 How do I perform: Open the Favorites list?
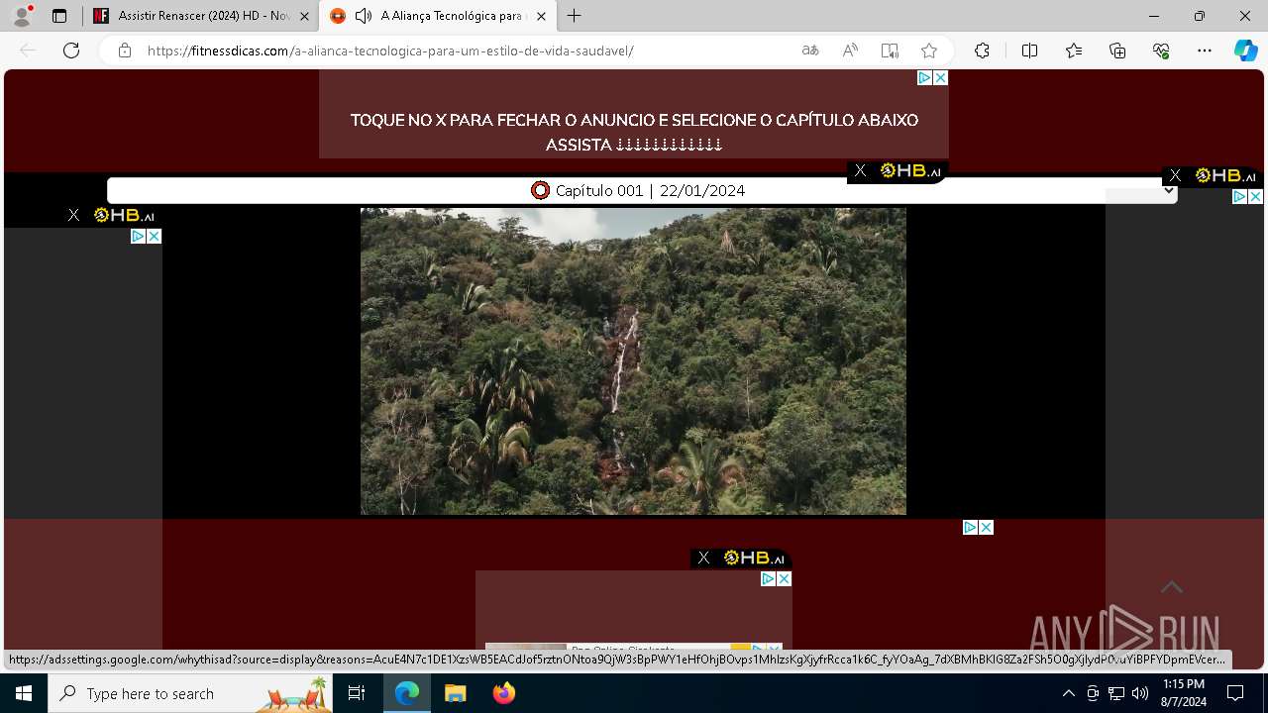[1074, 51]
